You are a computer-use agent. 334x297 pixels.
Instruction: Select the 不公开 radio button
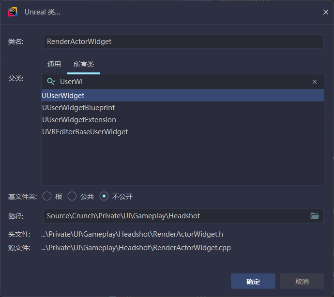[x=104, y=196]
